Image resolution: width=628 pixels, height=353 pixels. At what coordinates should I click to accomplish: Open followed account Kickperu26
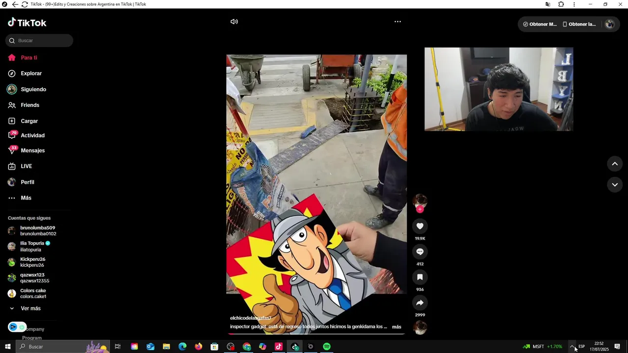coord(26,262)
